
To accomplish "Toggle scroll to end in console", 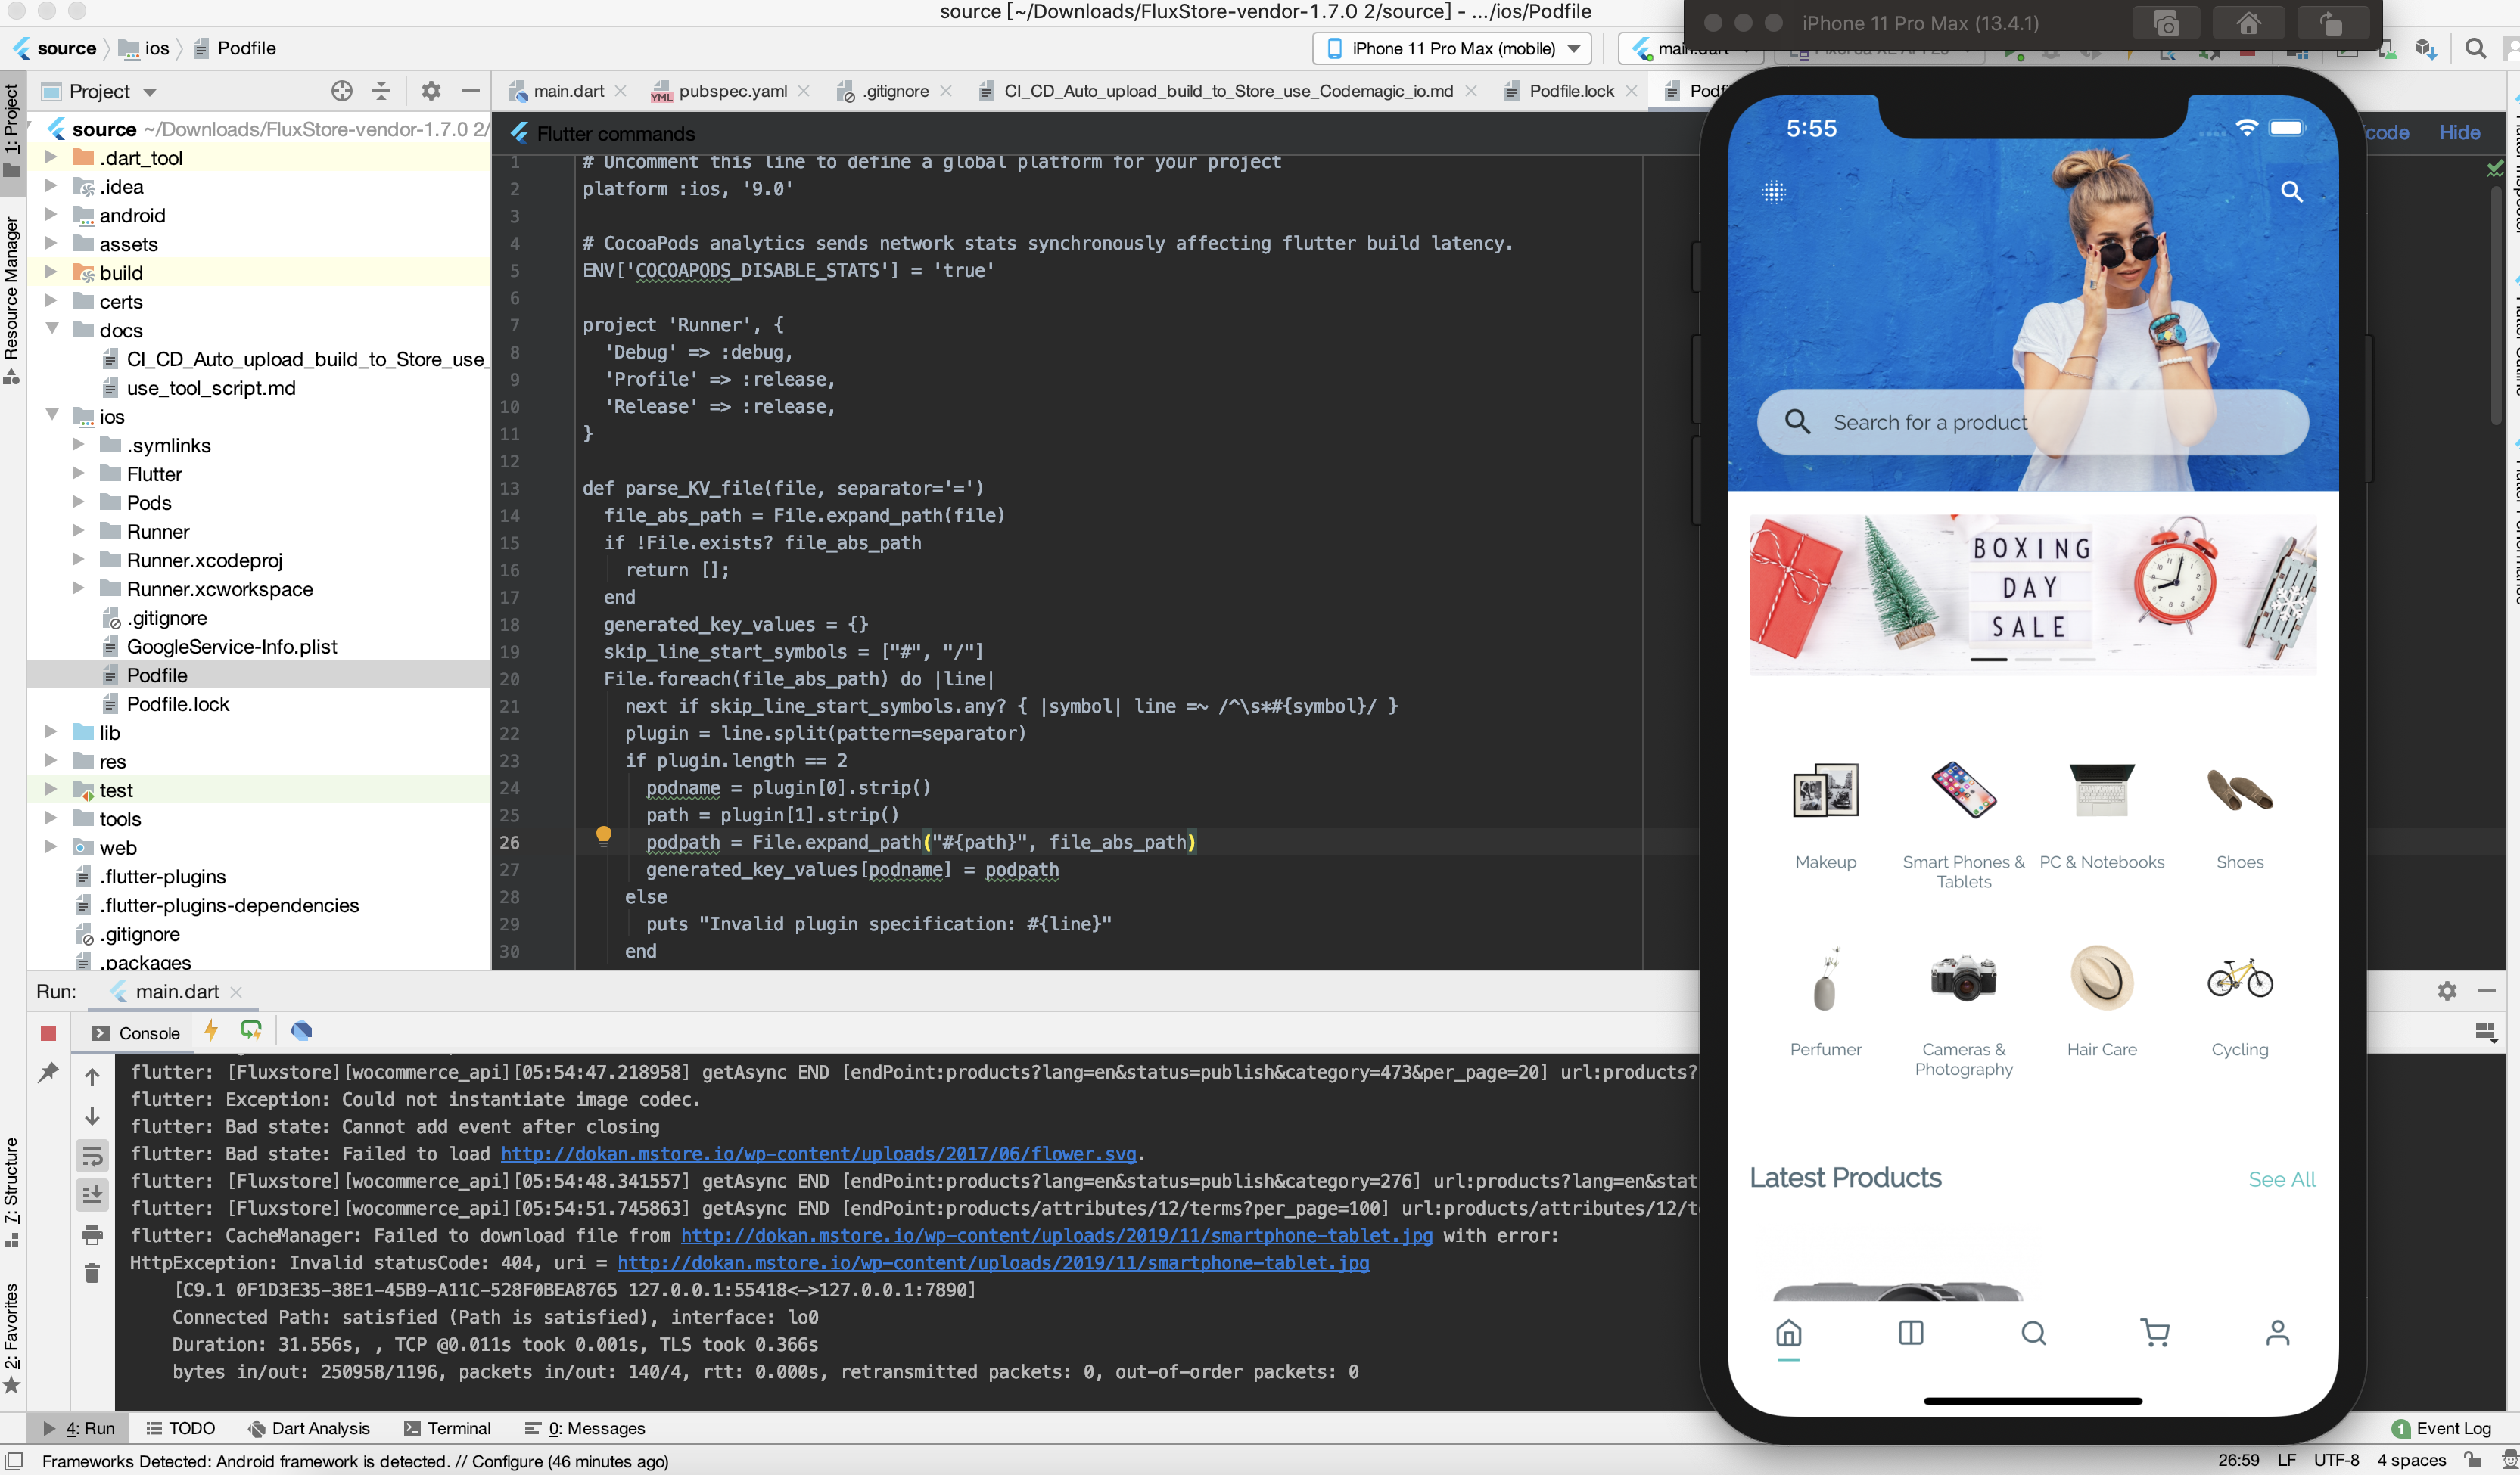I will click(x=92, y=1194).
